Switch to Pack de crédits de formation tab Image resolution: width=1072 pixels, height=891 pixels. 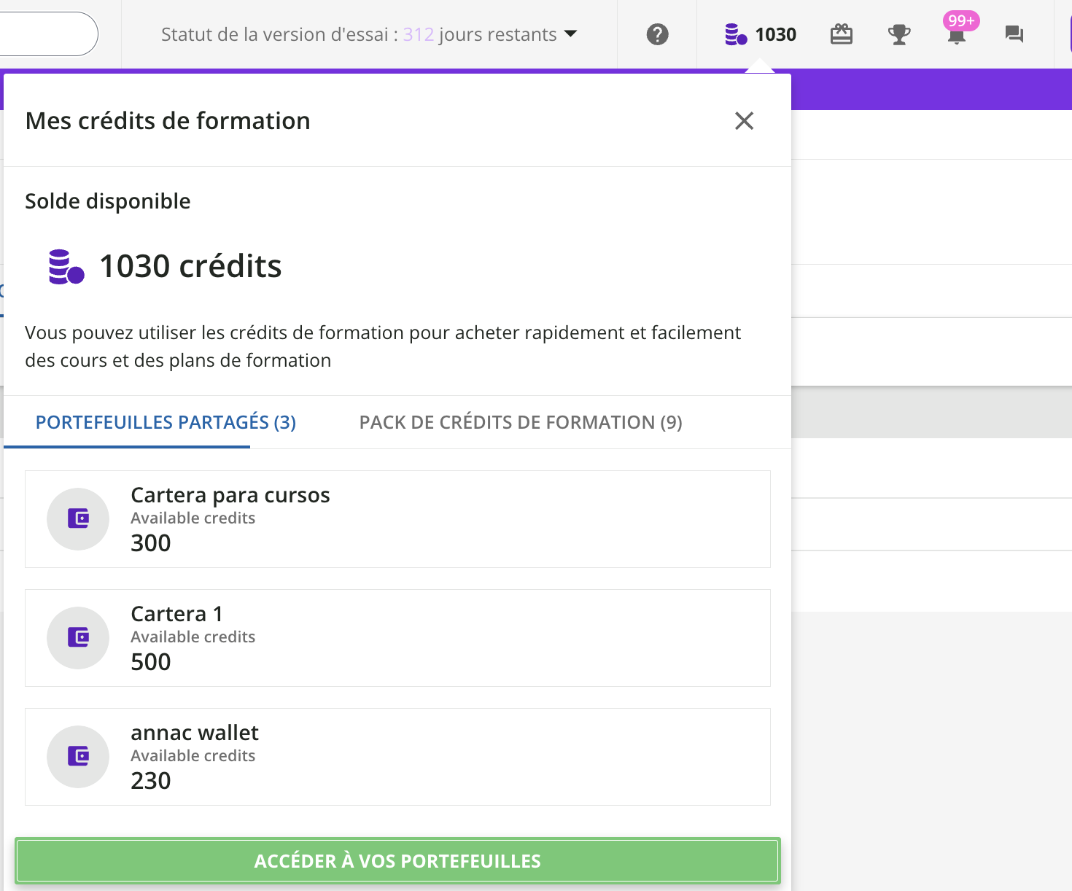pos(520,422)
